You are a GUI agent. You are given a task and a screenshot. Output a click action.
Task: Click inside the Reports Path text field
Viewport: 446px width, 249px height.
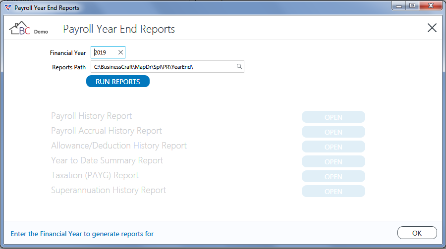[164, 66]
